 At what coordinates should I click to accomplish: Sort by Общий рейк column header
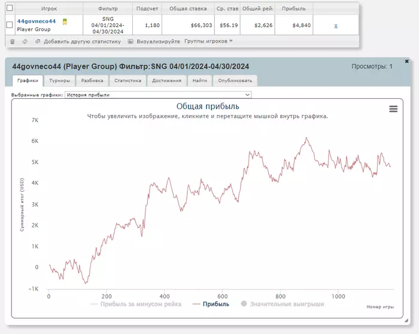257,8
